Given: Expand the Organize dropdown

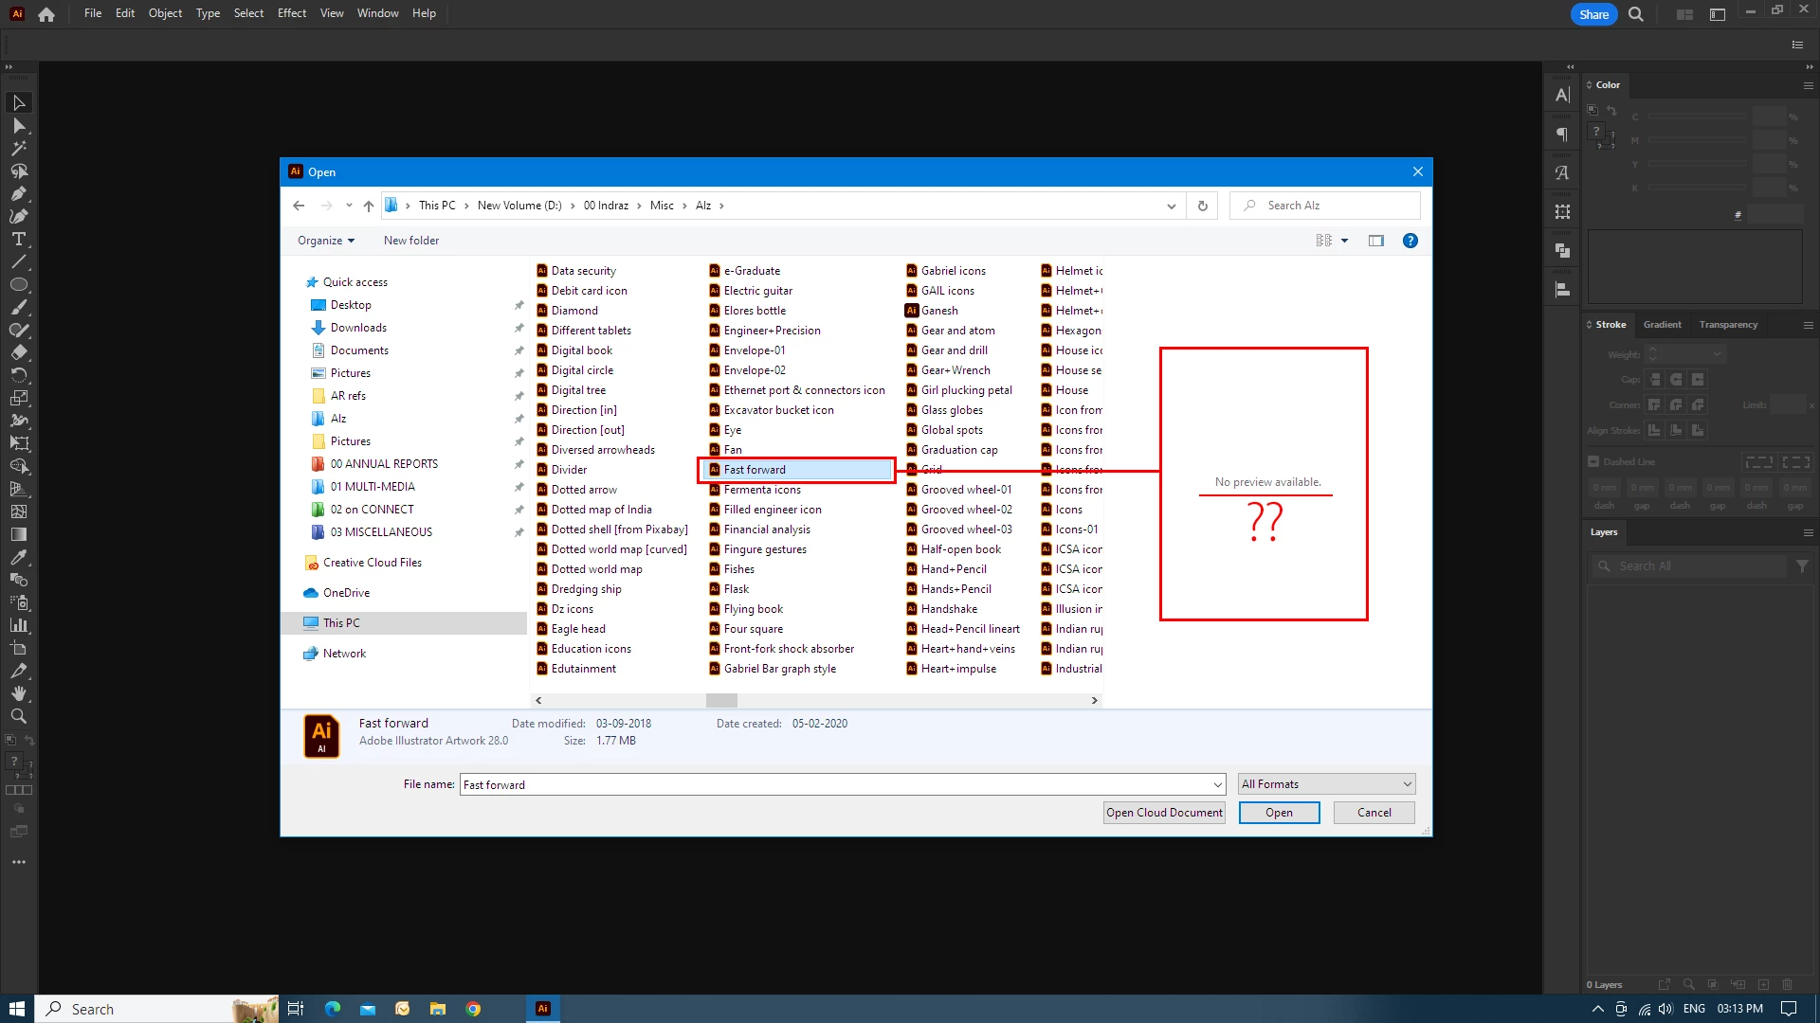Looking at the screenshot, I should [x=325, y=241].
